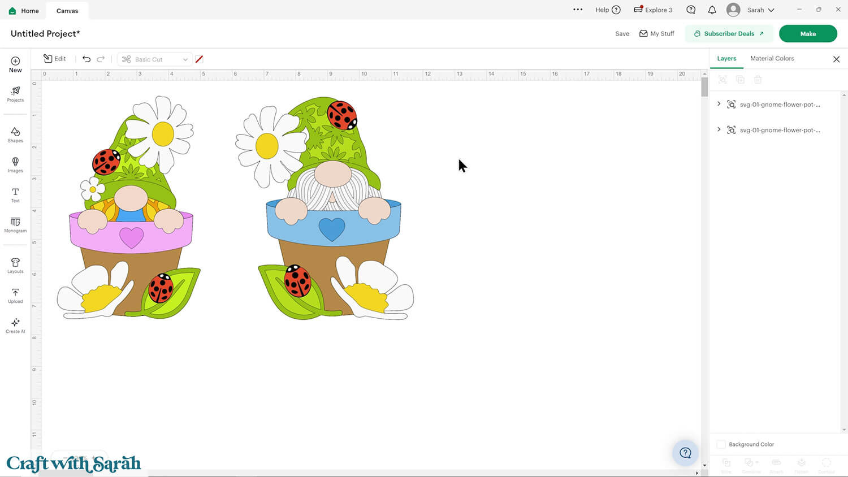Click the Undo arrow
The image size is (848, 477).
point(86,59)
